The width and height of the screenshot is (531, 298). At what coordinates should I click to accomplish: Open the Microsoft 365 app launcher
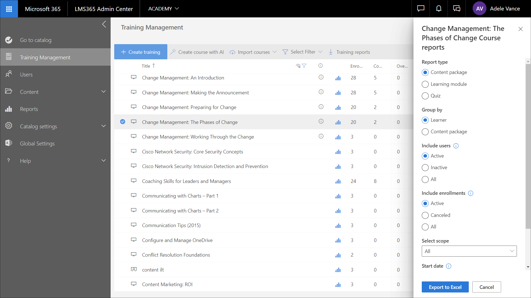pyautogui.click(x=9, y=9)
